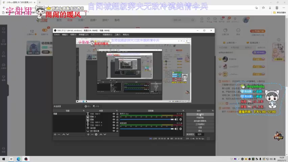Click the 滤镜 button above the sources panel
This screenshot has width=288, height=162.
(96, 106)
